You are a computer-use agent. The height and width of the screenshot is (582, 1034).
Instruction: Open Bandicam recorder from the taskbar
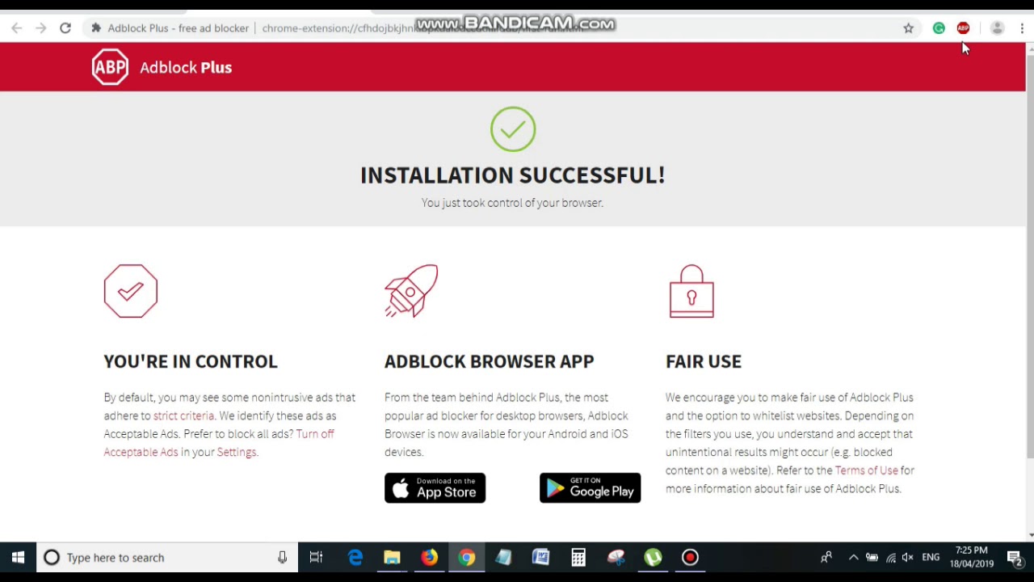pyautogui.click(x=690, y=558)
